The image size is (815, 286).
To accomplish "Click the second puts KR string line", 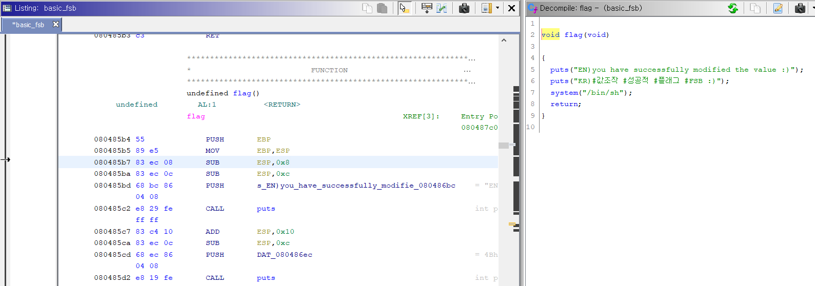I will point(640,81).
